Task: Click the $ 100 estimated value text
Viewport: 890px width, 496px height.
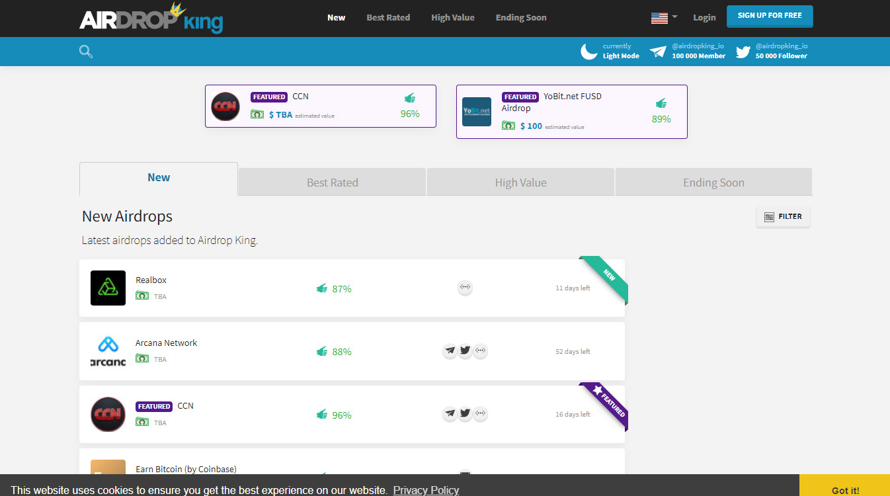Action: [552, 126]
